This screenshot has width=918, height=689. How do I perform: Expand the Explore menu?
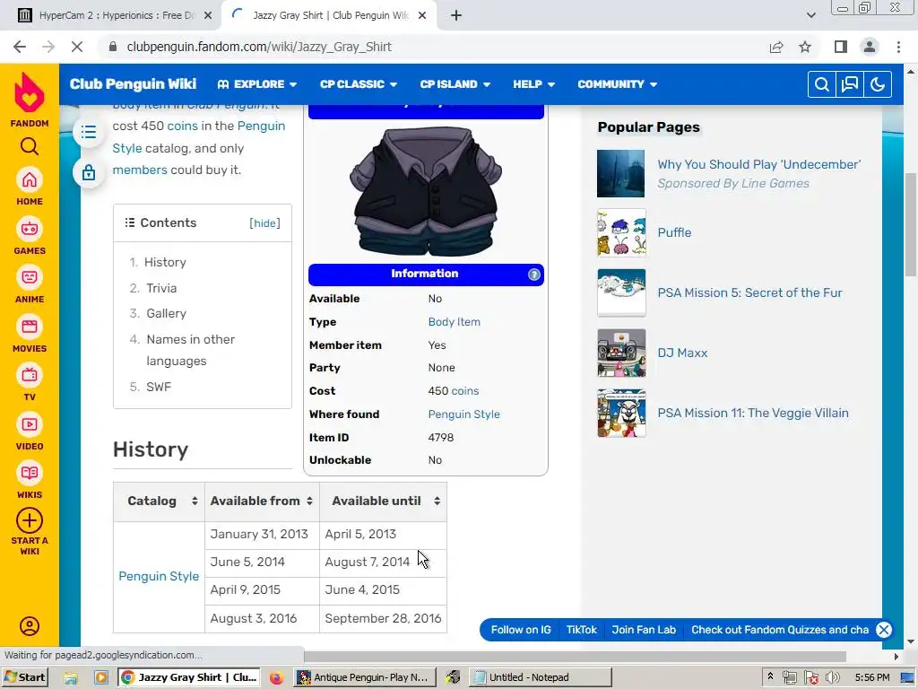pyautogui.click(x=256, y=84)
